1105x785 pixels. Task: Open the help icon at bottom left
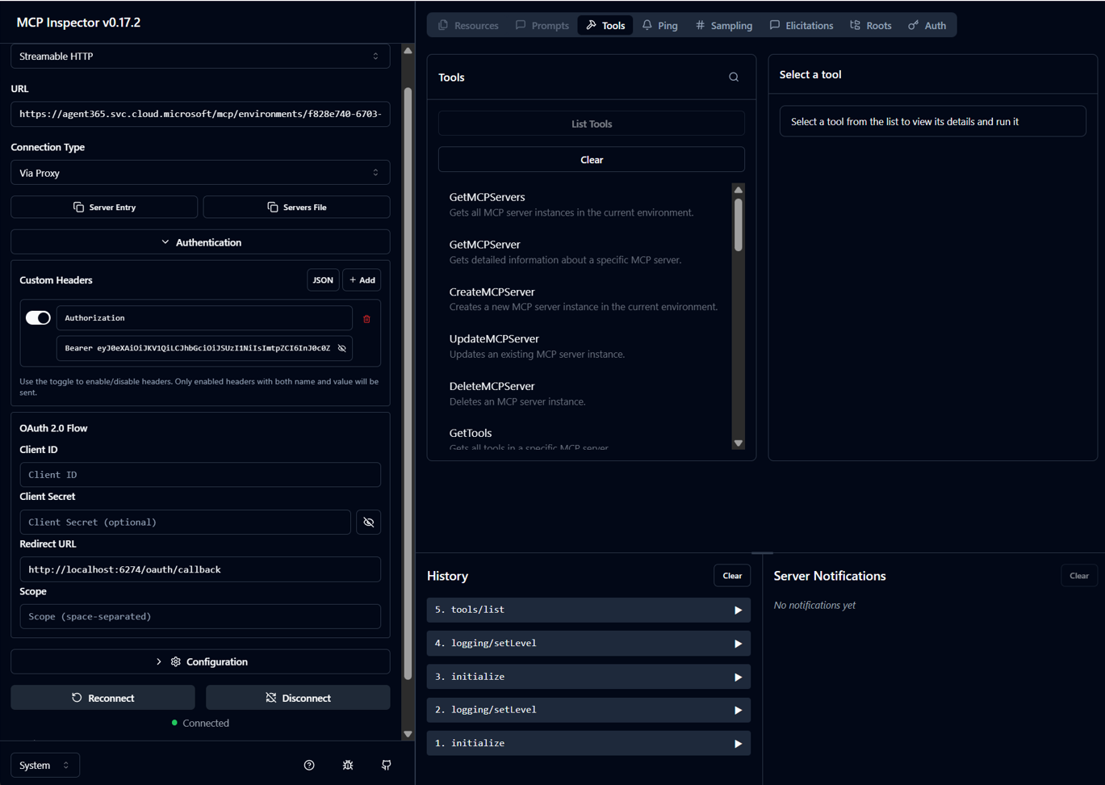(309, 765)
